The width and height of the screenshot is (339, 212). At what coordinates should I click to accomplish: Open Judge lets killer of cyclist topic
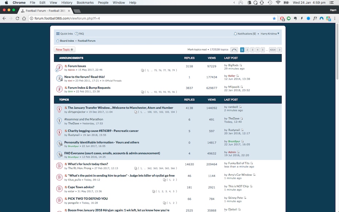pyautogui.click(x=121, y=176)
